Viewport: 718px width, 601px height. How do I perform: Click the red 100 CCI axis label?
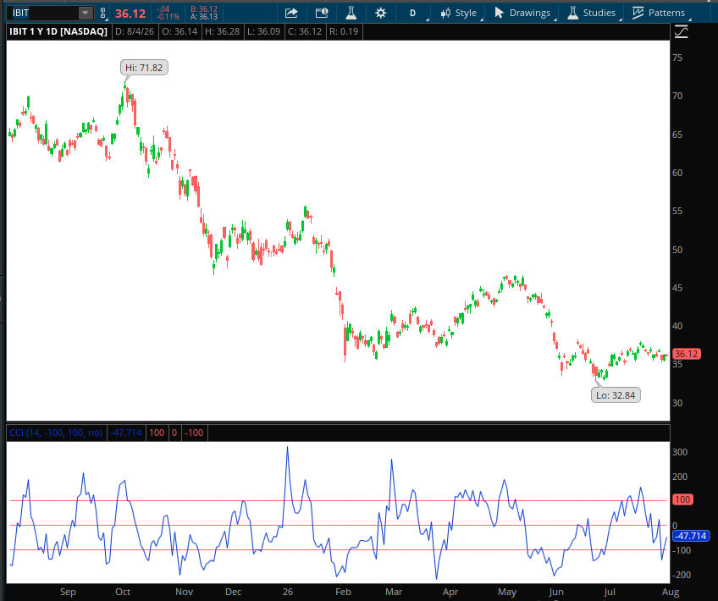click(x=682, y=499)
